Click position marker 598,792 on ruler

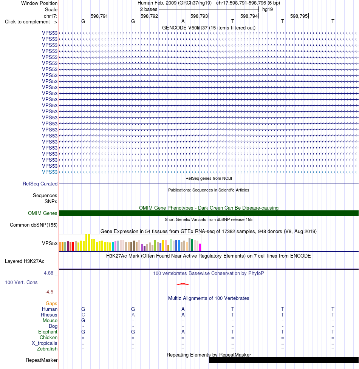[x=149, y=16]
